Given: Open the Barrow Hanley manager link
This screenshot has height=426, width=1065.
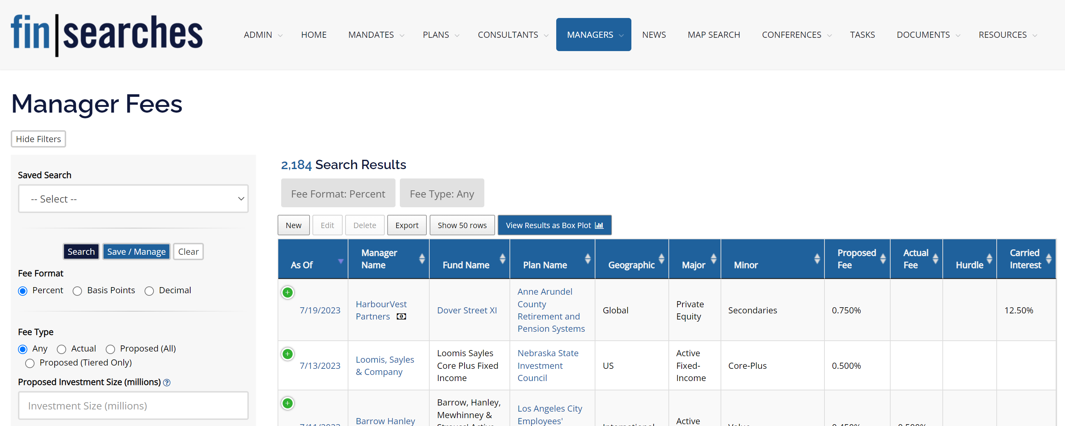Looking at the screenshot, I should (x=385, y=421).
